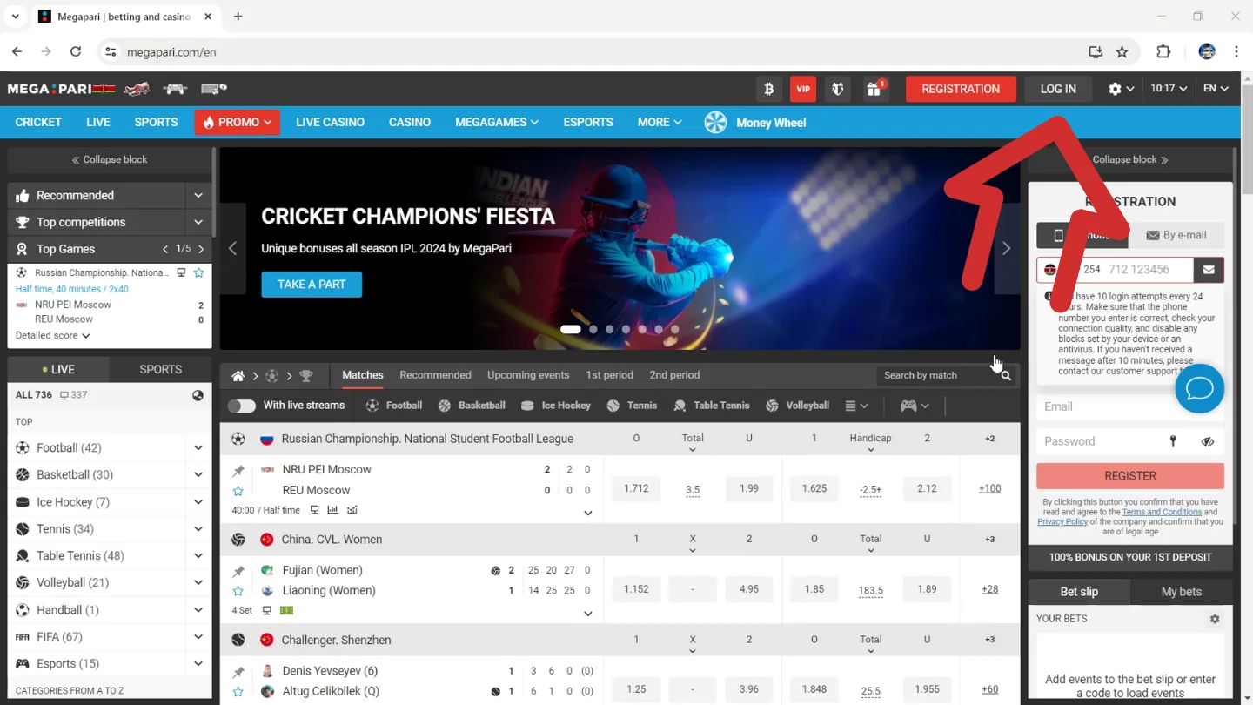Image resolution: width=1253 pixels, height=705 pixels.
Task: Go to next banner slide arrow
Action: point(1006,249)
